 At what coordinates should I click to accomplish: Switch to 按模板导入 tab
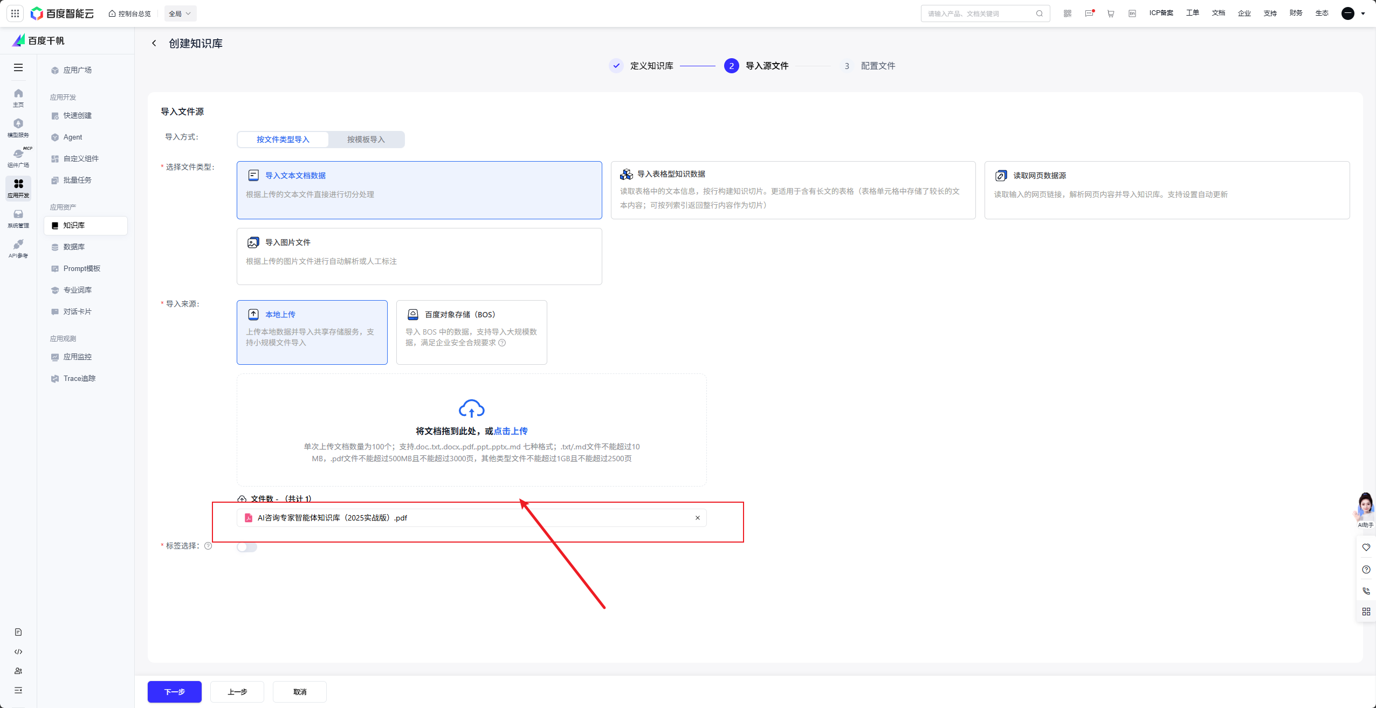[x=366, y=140]
